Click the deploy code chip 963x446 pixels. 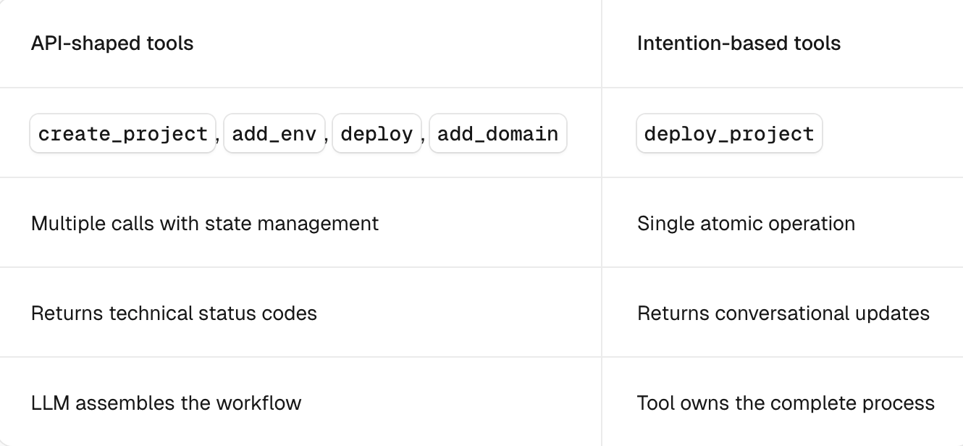click(377, 134)
